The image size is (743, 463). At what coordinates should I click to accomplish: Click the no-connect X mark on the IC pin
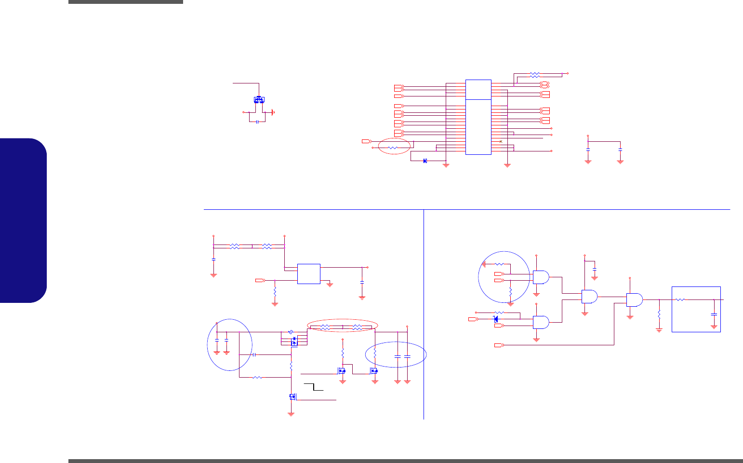click(x=501, y=141)
